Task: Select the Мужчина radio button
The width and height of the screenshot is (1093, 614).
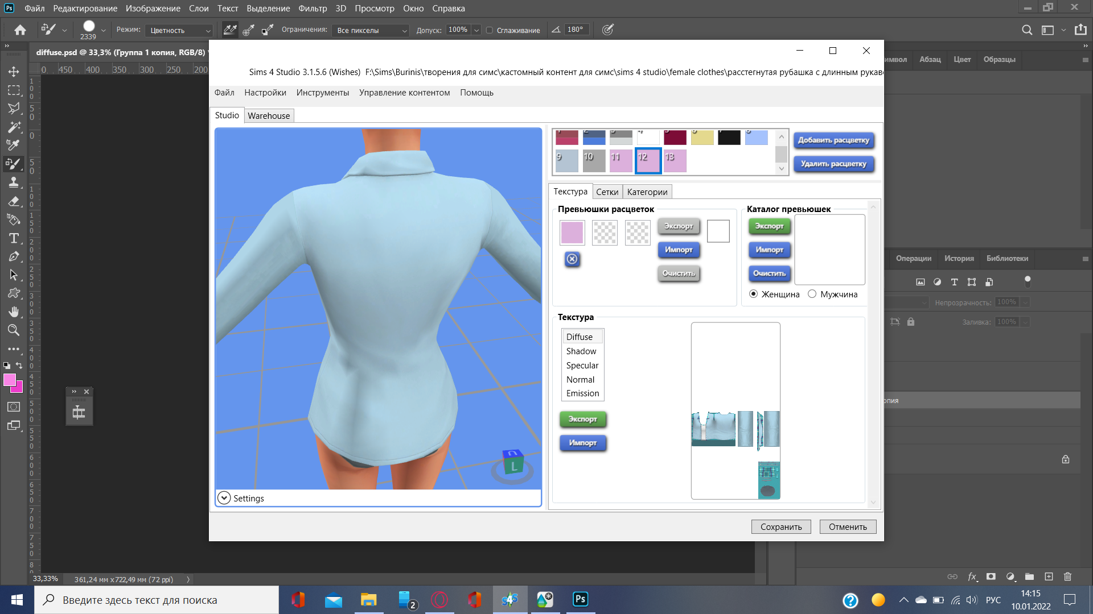Action: click(x=812, y=294)
